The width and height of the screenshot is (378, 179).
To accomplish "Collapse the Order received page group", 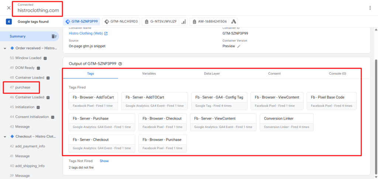I will click(5, 48).
